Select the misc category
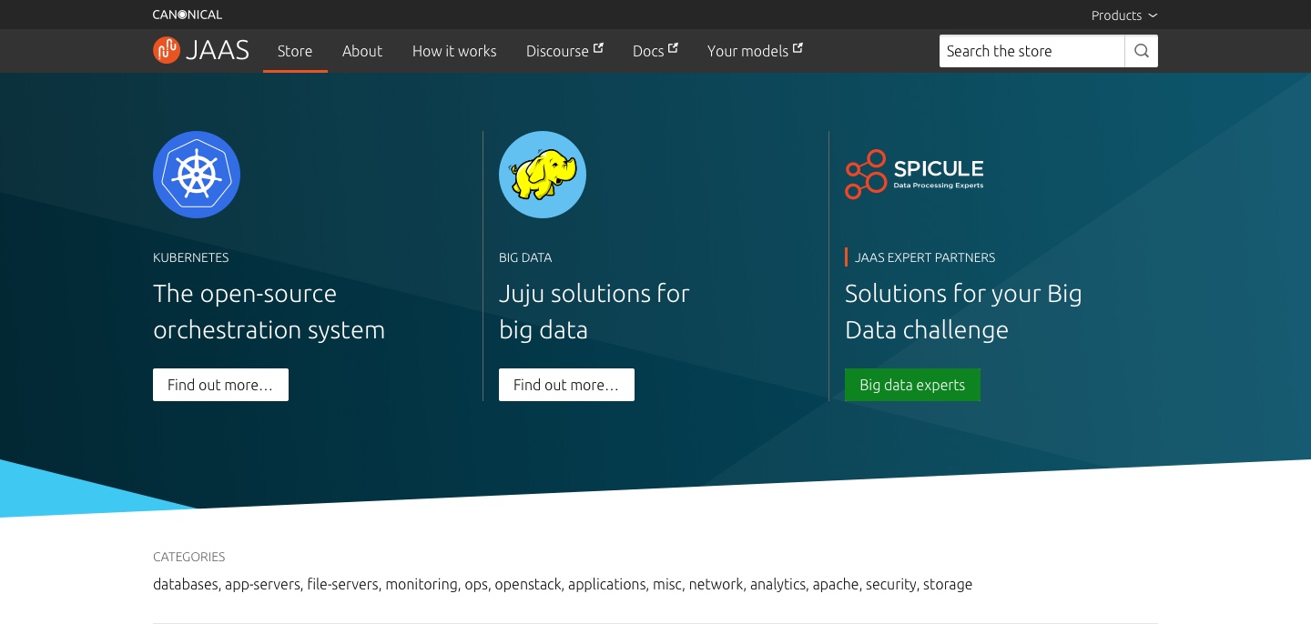The height and width of the screenshot is (624, 1311). [x=667, y=584]
